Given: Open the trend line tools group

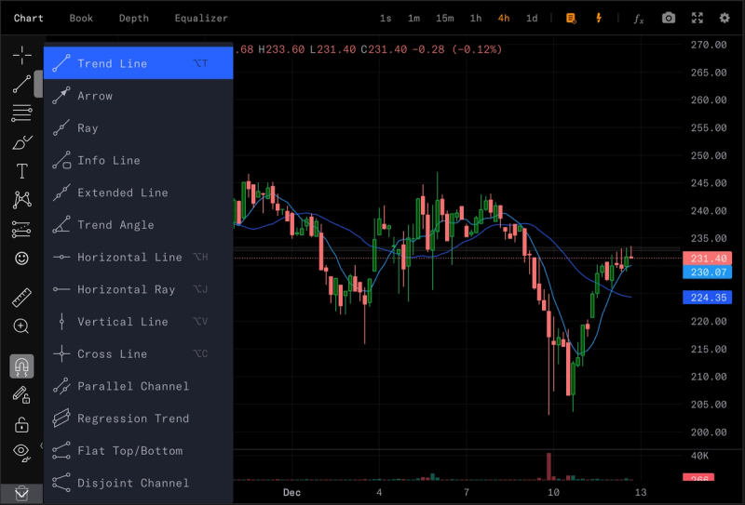Looking at the screenshot, I should coord(21,84).
